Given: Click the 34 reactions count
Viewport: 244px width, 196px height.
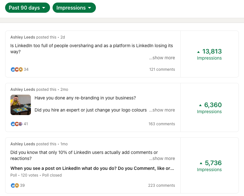Looking at the screenshot, I should tap(26, 69).
